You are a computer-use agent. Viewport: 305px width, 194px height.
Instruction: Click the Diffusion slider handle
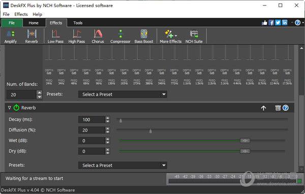(x=150, y=131)
